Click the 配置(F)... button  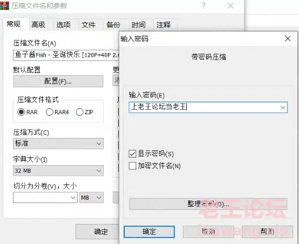(58, 81)
